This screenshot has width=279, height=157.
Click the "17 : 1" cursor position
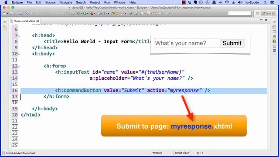tap(200, 153)
